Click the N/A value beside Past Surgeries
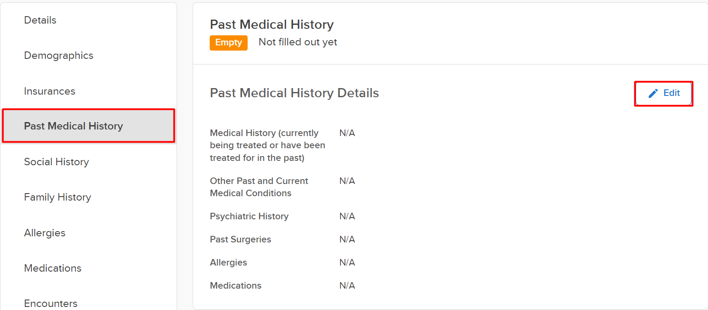The width and height of the screenshot is (708, 310). point(347,239)
